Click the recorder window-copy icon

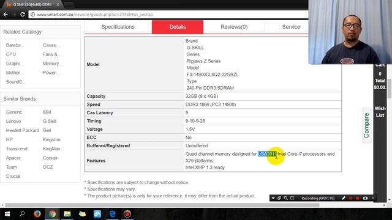(x=279, y=198)
